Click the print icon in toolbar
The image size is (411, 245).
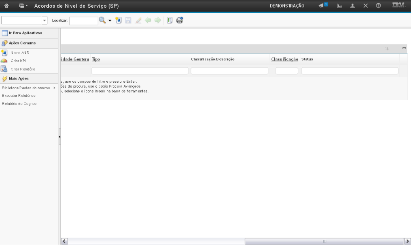coord(180,20)
